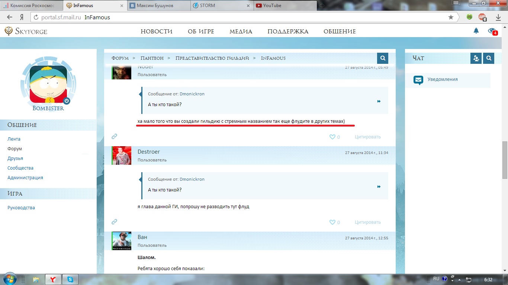Select Форум in the left sidebar
The width and height of the screenshot is (508, 285).
(x=15, y=149)
